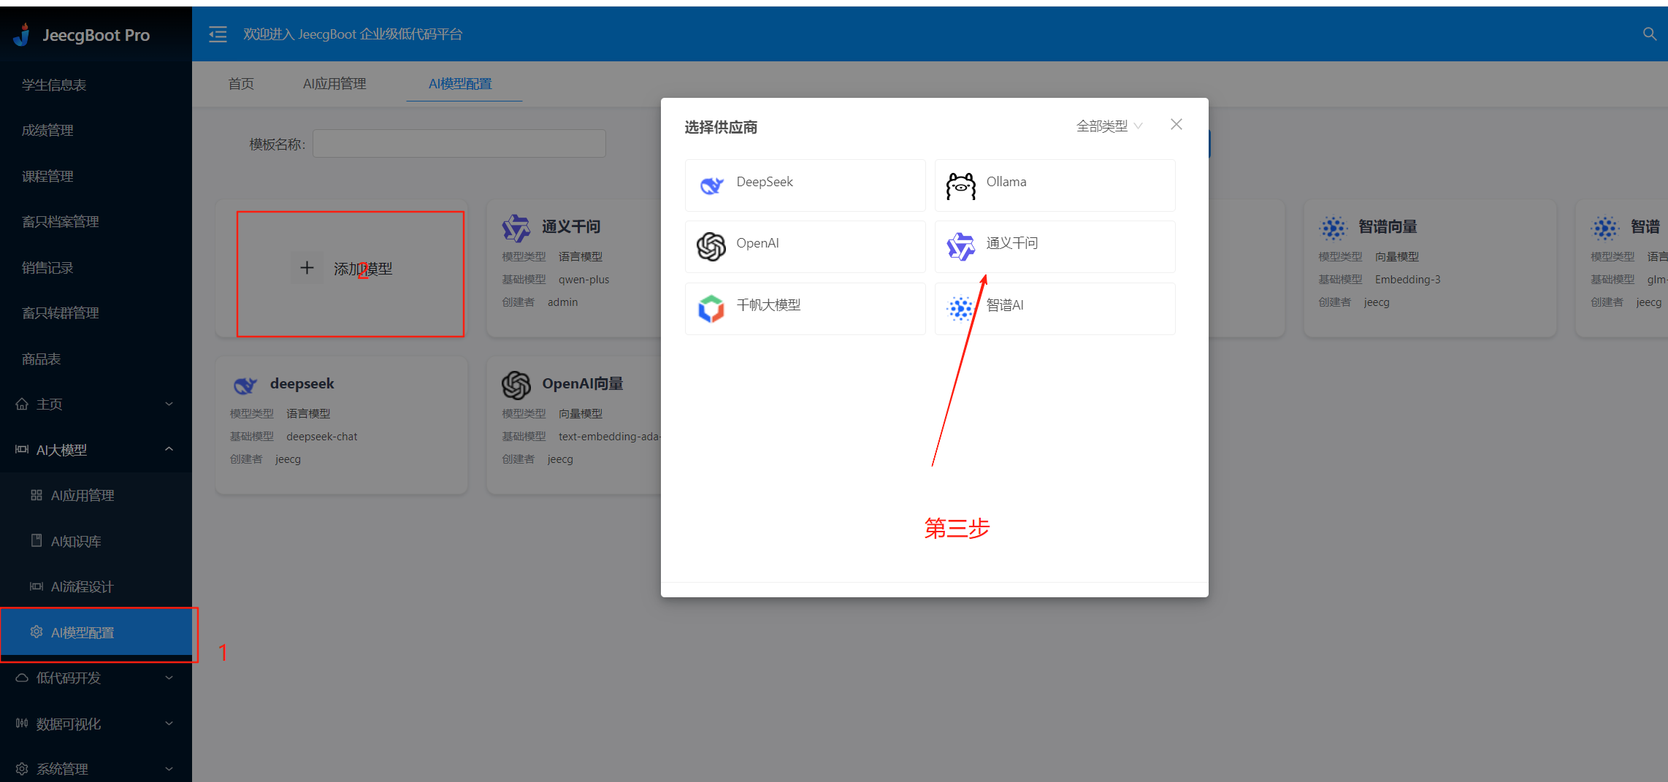Click the deepseek card title

click(x=302, y=383)
